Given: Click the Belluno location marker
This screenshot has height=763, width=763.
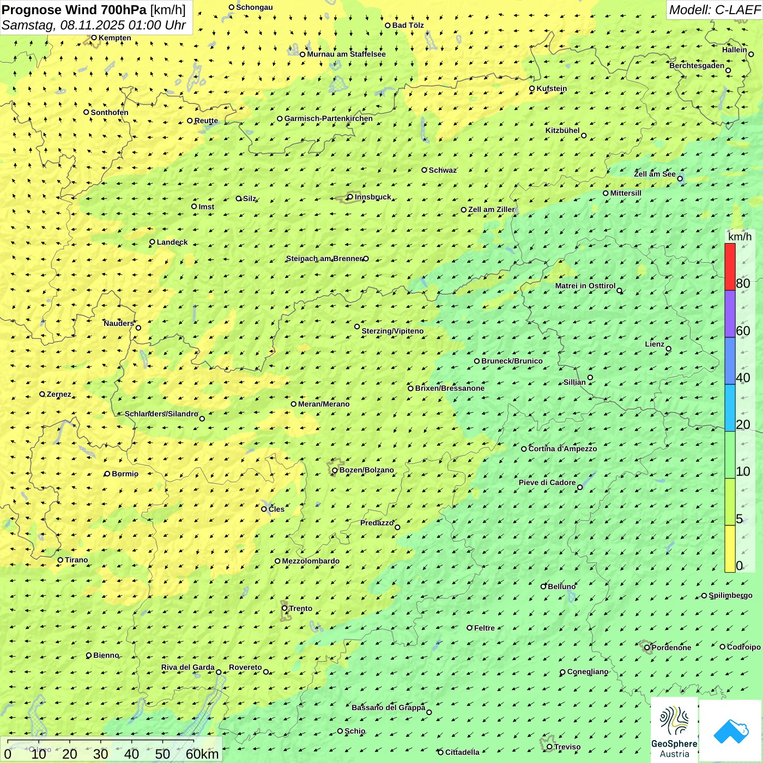Looking at the screenshot, I should 543,586.
